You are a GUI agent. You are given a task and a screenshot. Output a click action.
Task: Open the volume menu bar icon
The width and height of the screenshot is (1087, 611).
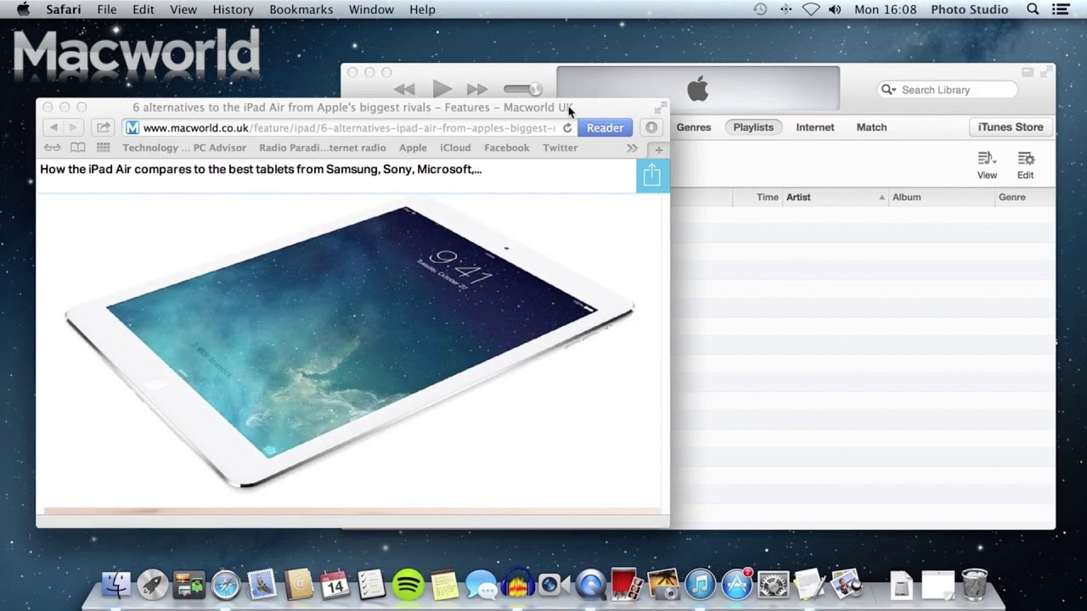tap(835, 9)
